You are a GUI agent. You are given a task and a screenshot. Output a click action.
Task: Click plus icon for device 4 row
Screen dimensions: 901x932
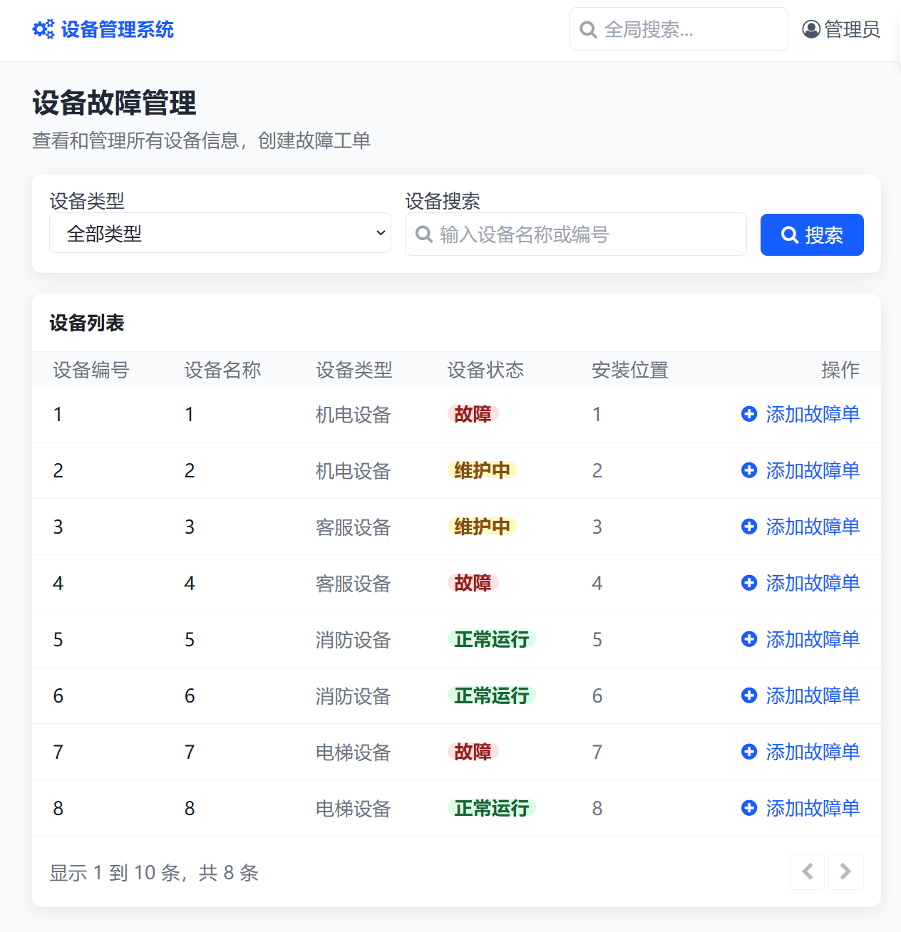[749, 583]
